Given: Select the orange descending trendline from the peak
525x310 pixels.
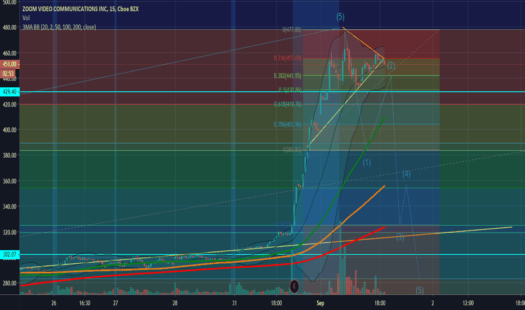Looking at the screenshot, I should click(363, 43).
